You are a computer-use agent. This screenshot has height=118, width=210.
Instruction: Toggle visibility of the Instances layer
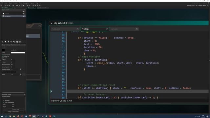click(x=23, y=14)
